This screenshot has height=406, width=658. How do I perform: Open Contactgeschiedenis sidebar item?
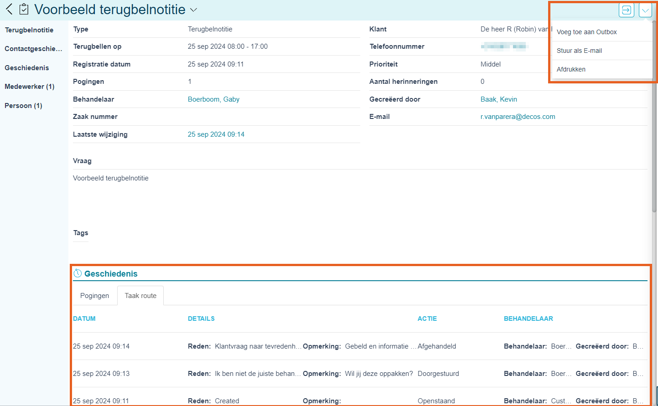point(33,49)
